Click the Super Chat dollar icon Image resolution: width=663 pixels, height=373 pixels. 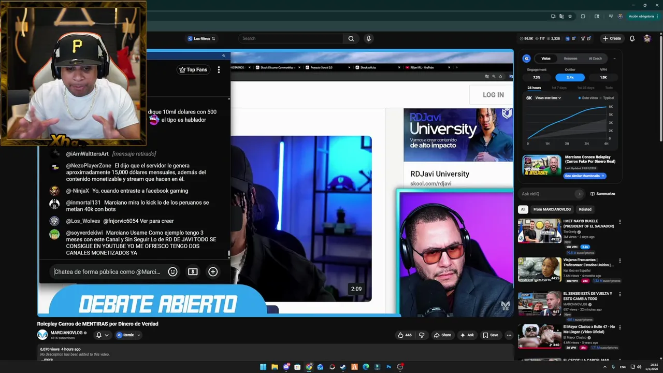tap(193, 271)
